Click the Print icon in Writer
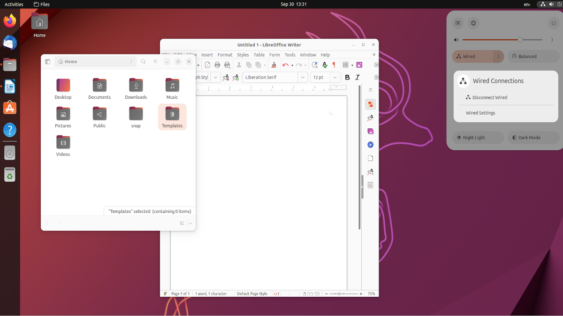Screen dimensions: 563x316 (x=217, y=65)
